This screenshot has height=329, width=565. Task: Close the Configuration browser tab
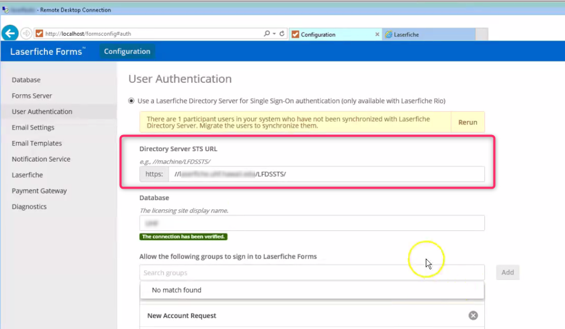(377, 34)
